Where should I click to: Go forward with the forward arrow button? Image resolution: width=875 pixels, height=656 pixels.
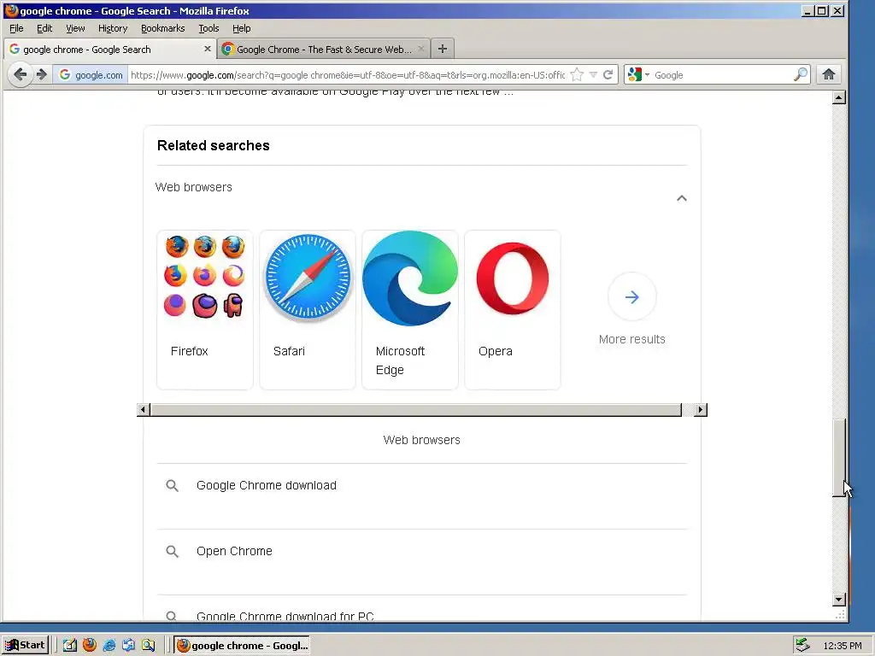point(41,74)
